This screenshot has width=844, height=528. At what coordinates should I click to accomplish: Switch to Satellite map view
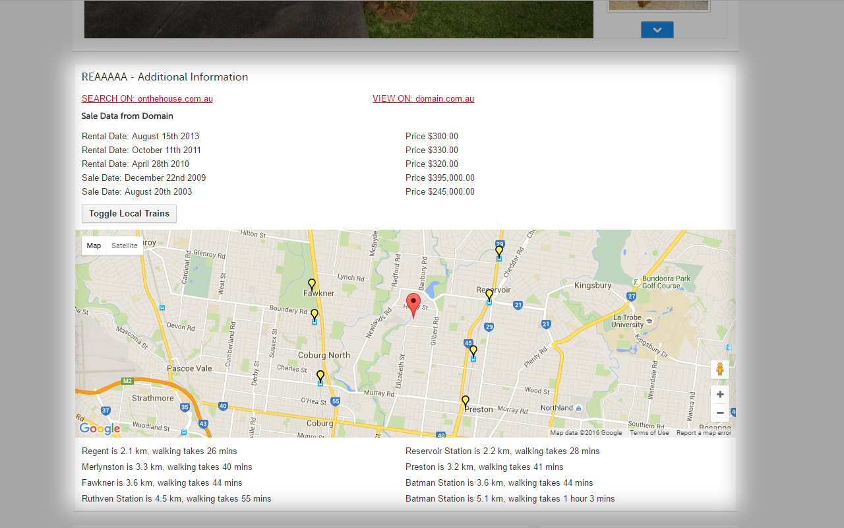[125, 246]
